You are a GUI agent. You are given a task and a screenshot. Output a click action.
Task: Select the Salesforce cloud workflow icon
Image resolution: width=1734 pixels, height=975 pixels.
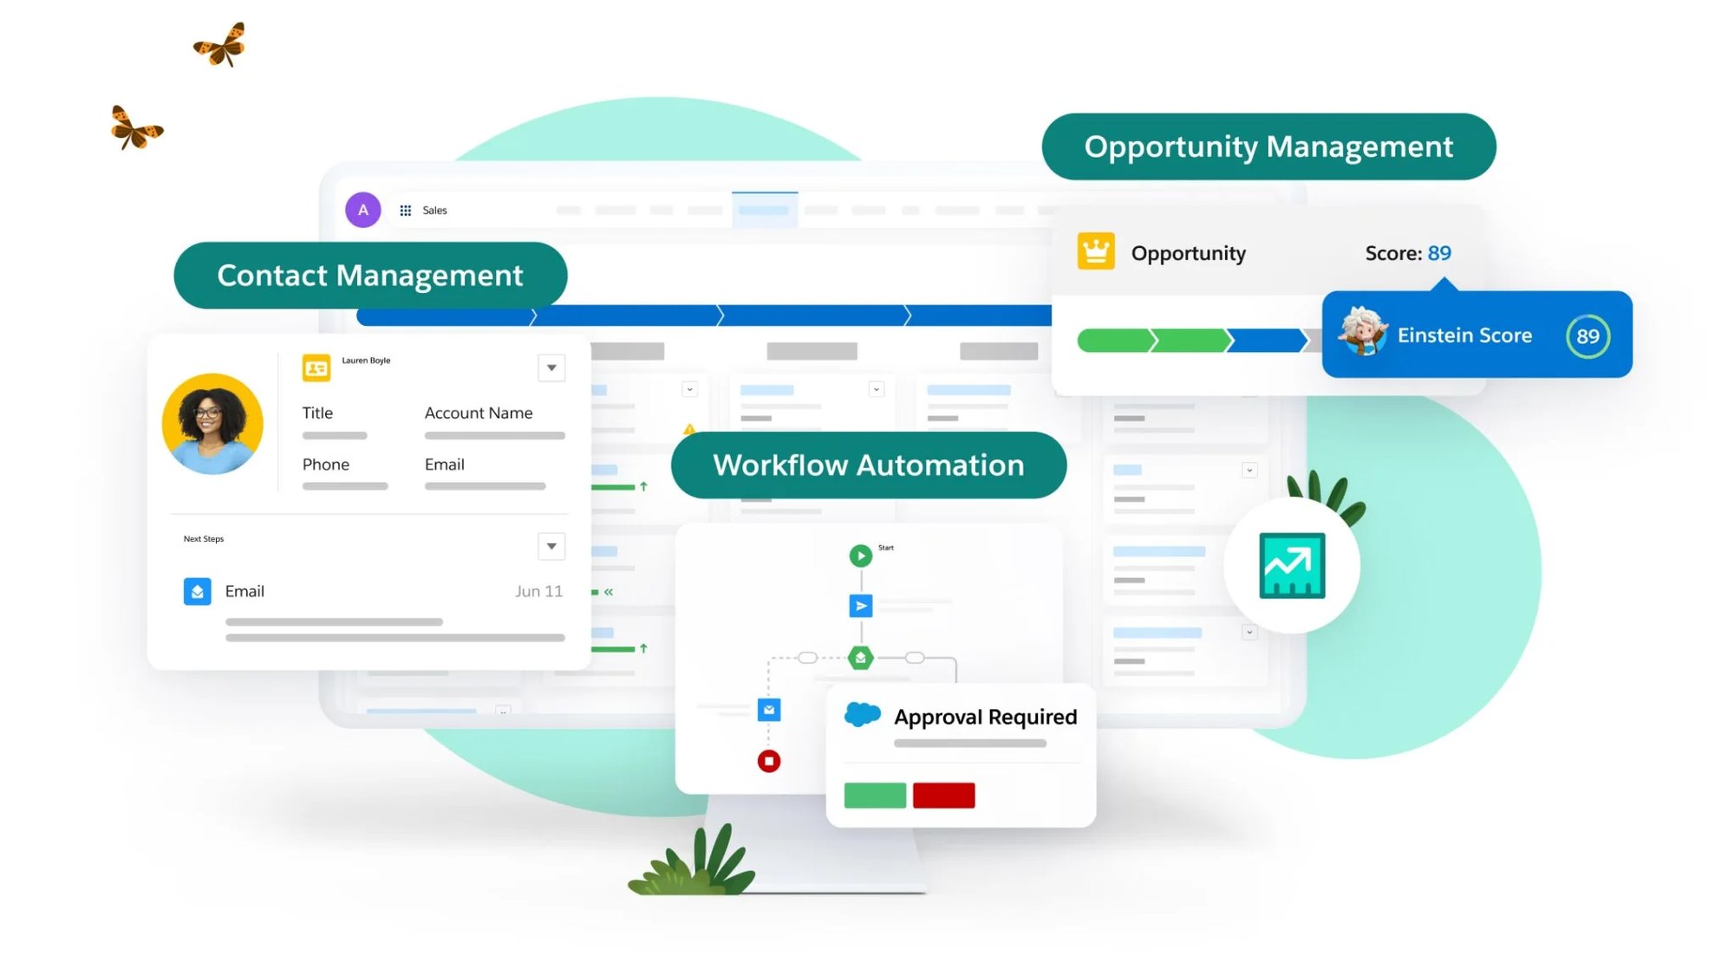tap(863, 714)
